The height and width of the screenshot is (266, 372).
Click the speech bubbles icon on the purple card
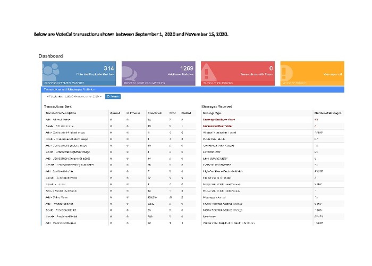tap(132, 72)
